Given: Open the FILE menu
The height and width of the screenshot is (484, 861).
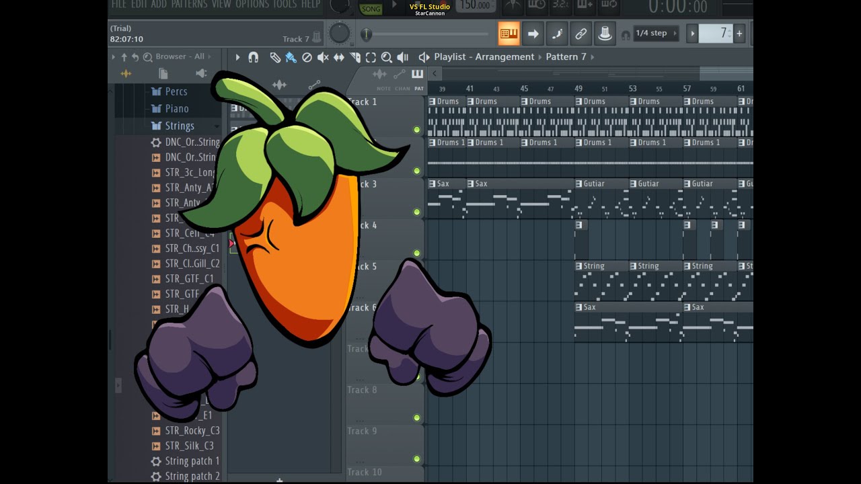Looking at the screenshot, I should point(119,4).
